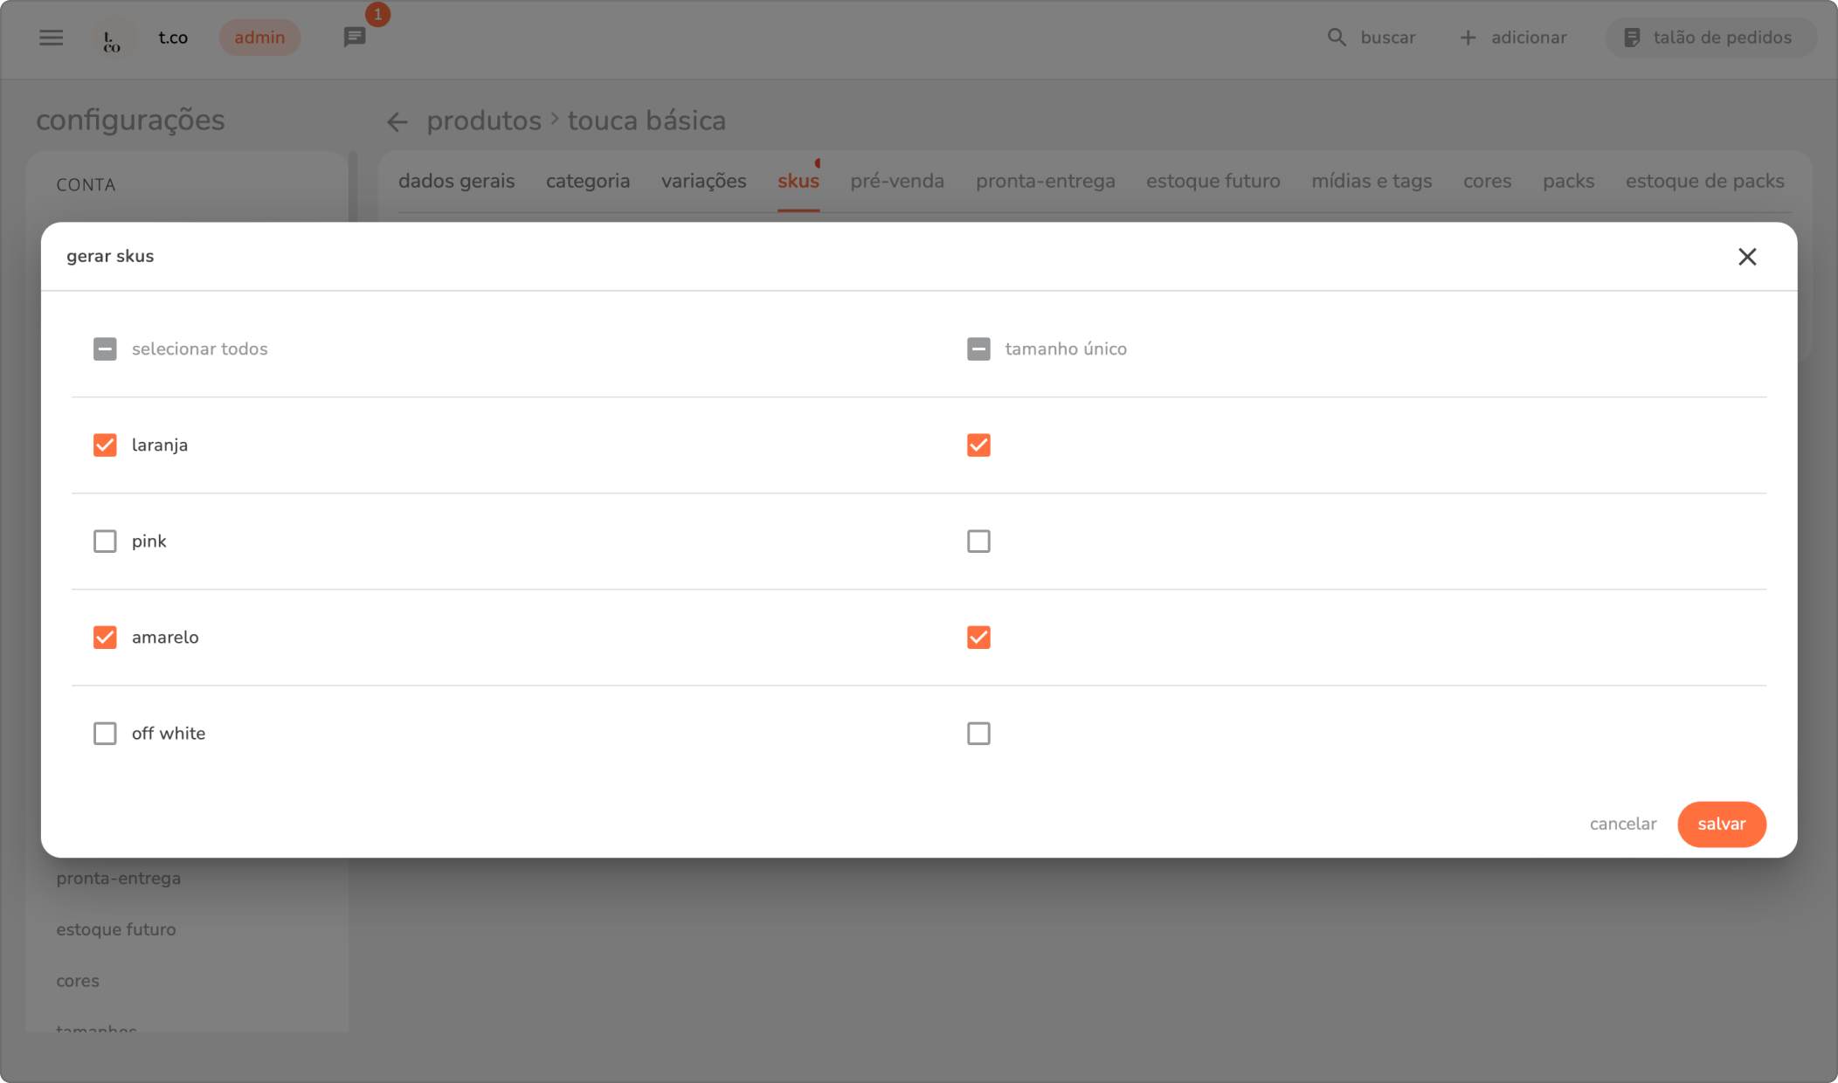Uncheck the laranja color checkbox
The image size is (1838, 1083).
pos(105,445)
